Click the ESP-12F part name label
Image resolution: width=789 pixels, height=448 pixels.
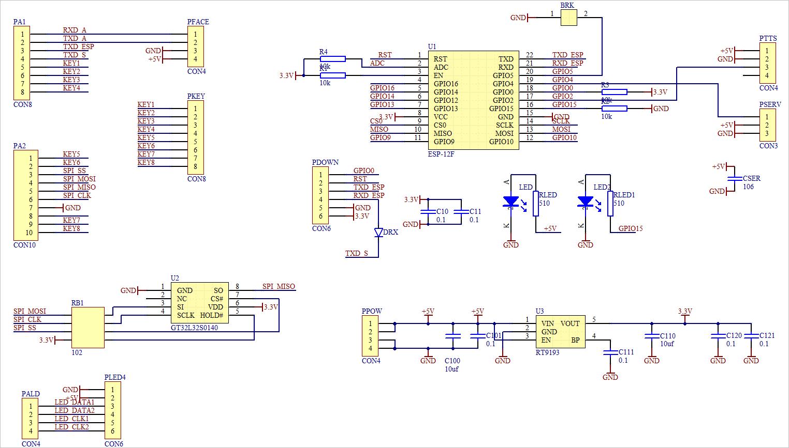(x=441, y=154)
